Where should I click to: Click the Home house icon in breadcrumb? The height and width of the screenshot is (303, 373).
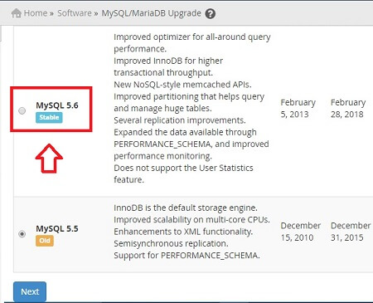(x=17, y=13)
